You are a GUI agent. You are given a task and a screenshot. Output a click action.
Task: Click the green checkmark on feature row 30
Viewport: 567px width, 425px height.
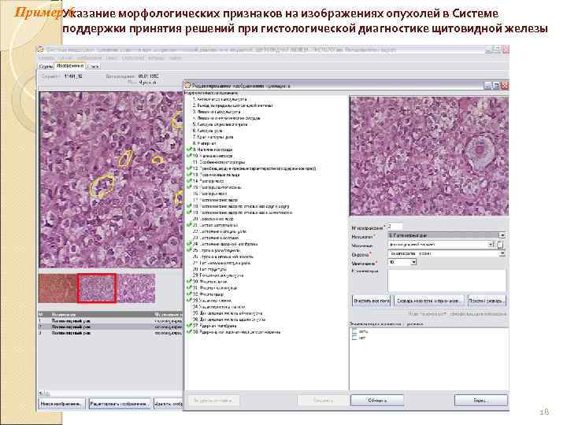(x=189, y=282)
